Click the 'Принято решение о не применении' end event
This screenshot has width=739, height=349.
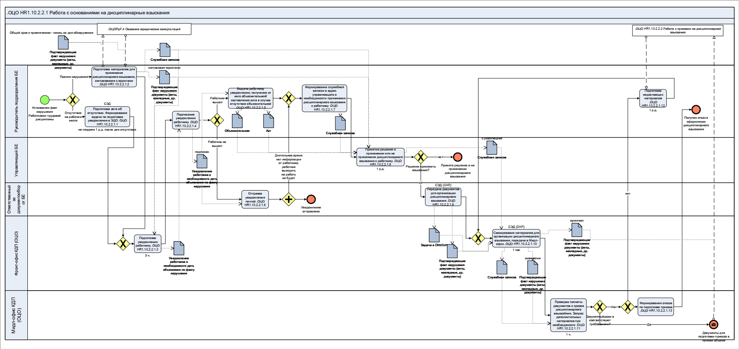tap(457, 157)
